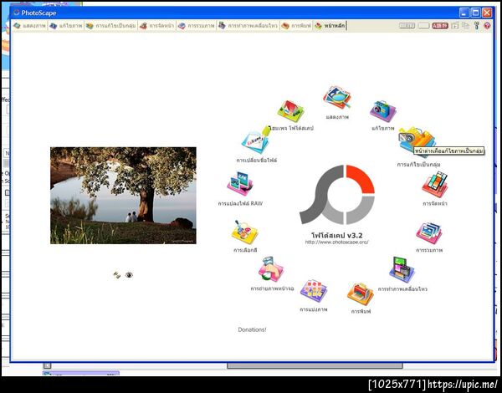Click the tree and lake photo thumbnail
The image size is (502, 393).
[123, 195]
